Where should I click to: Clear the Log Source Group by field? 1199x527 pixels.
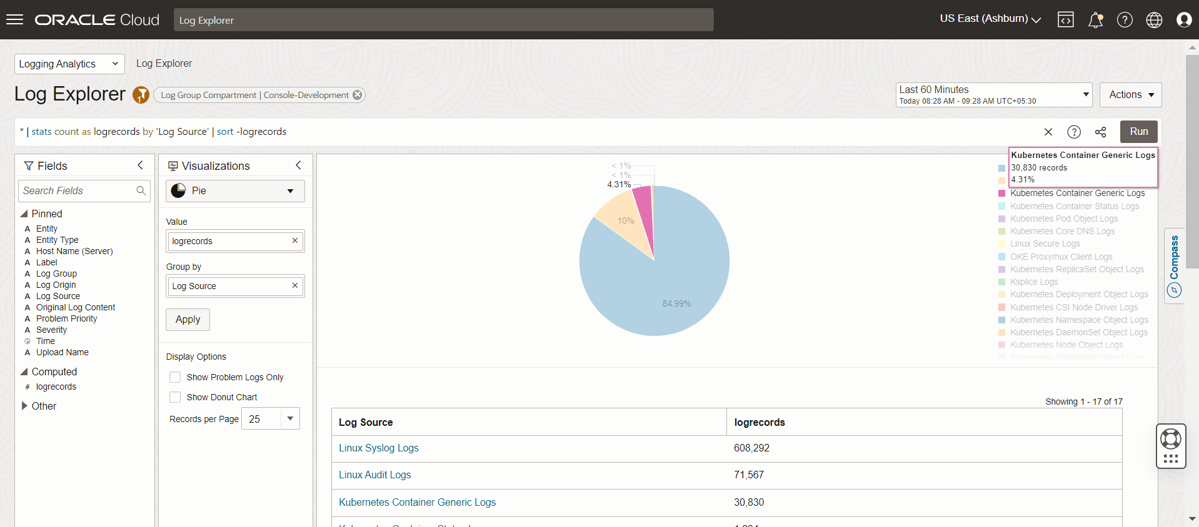[x=295, y=285]
